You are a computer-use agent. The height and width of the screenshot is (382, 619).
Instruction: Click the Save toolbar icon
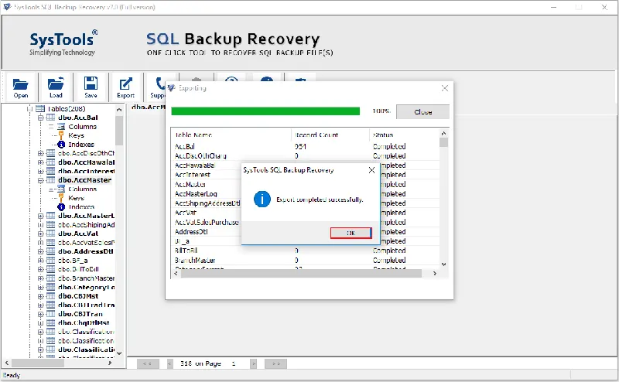91,87
